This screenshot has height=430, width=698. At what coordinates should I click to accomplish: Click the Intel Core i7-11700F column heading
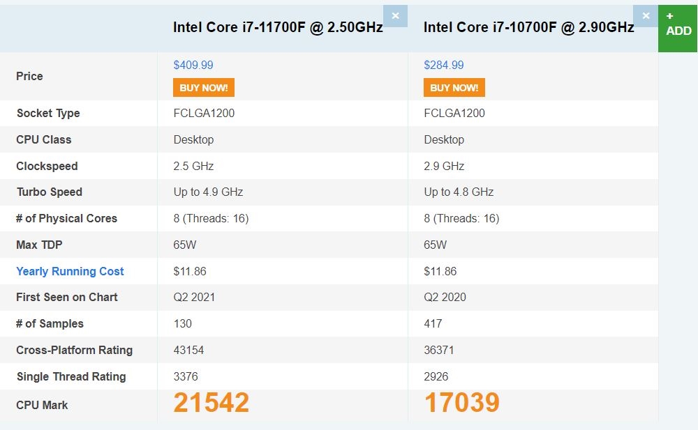click(278, 27)
